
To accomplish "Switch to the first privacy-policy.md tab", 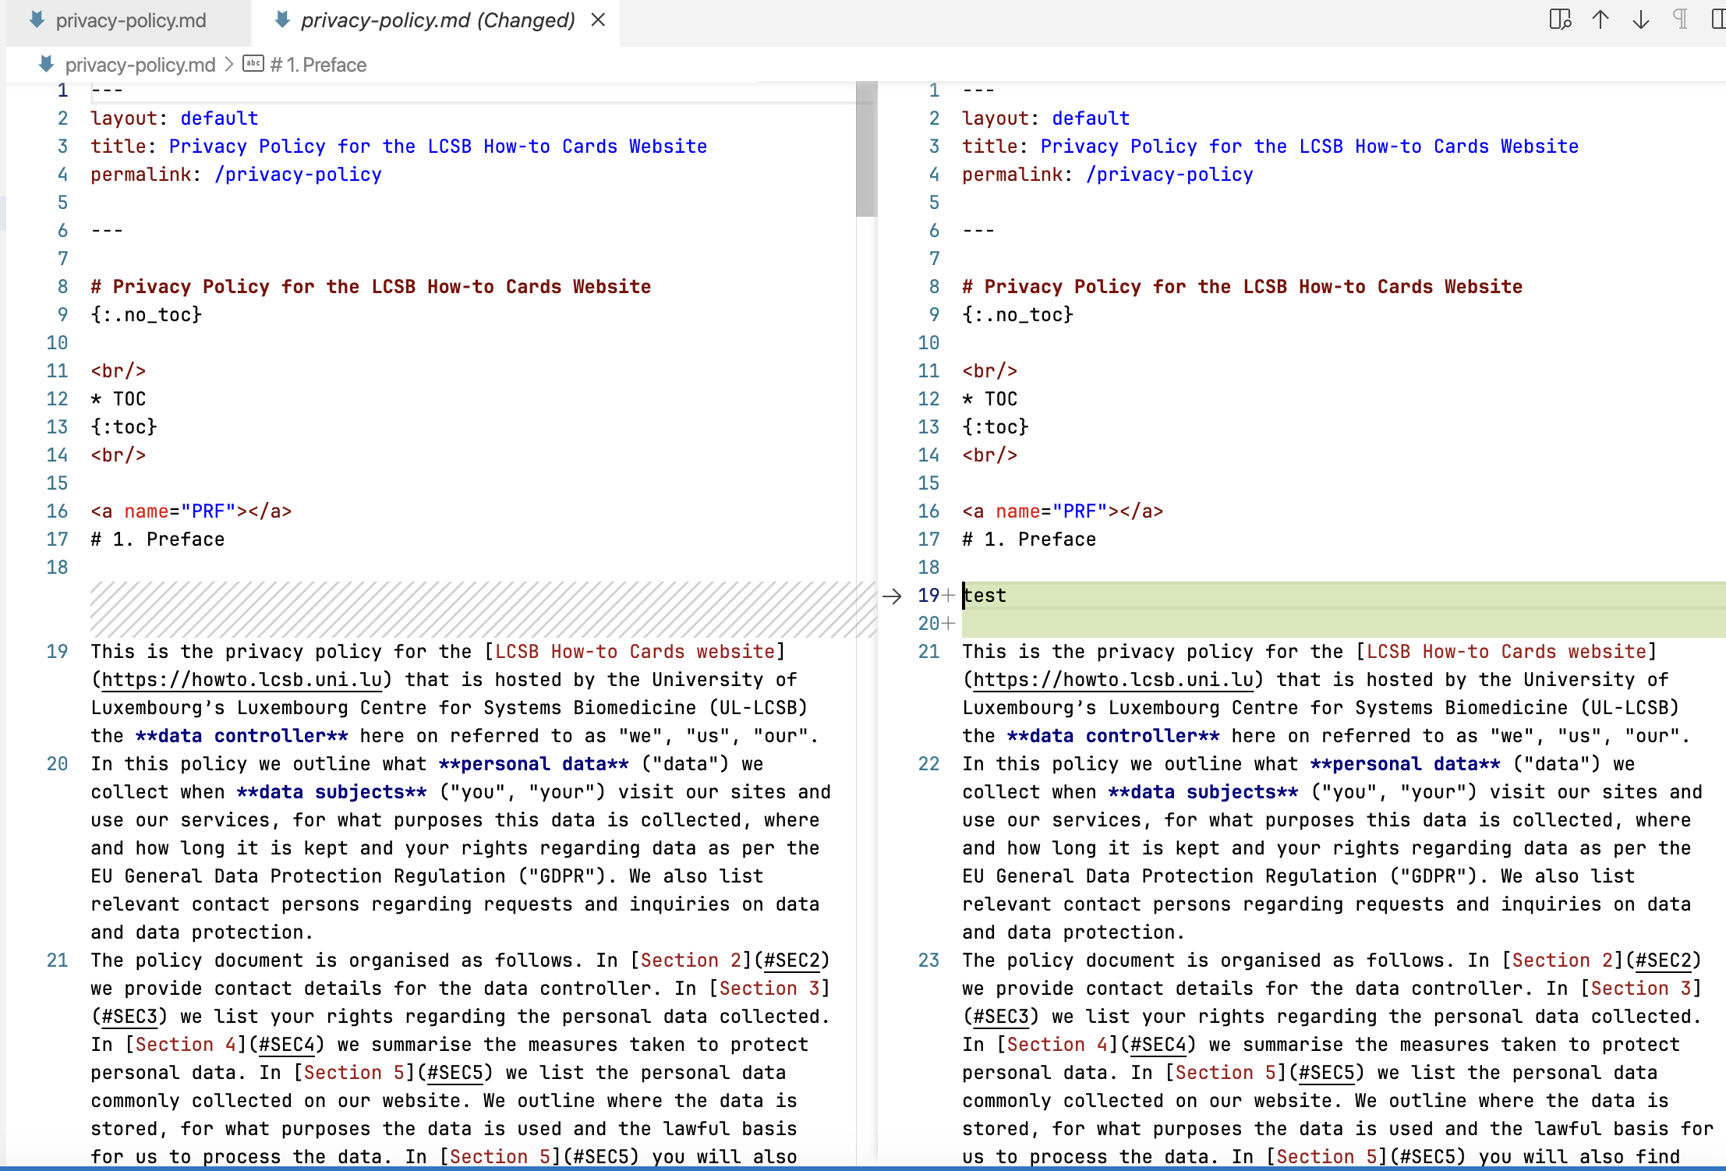I will (x=130, y=21).
